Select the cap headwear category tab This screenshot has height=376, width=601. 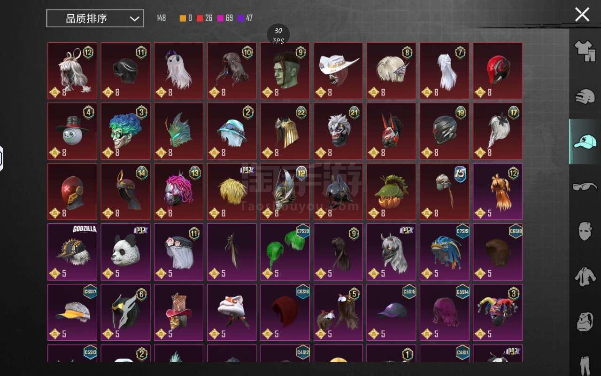click(x=585, y=141)
